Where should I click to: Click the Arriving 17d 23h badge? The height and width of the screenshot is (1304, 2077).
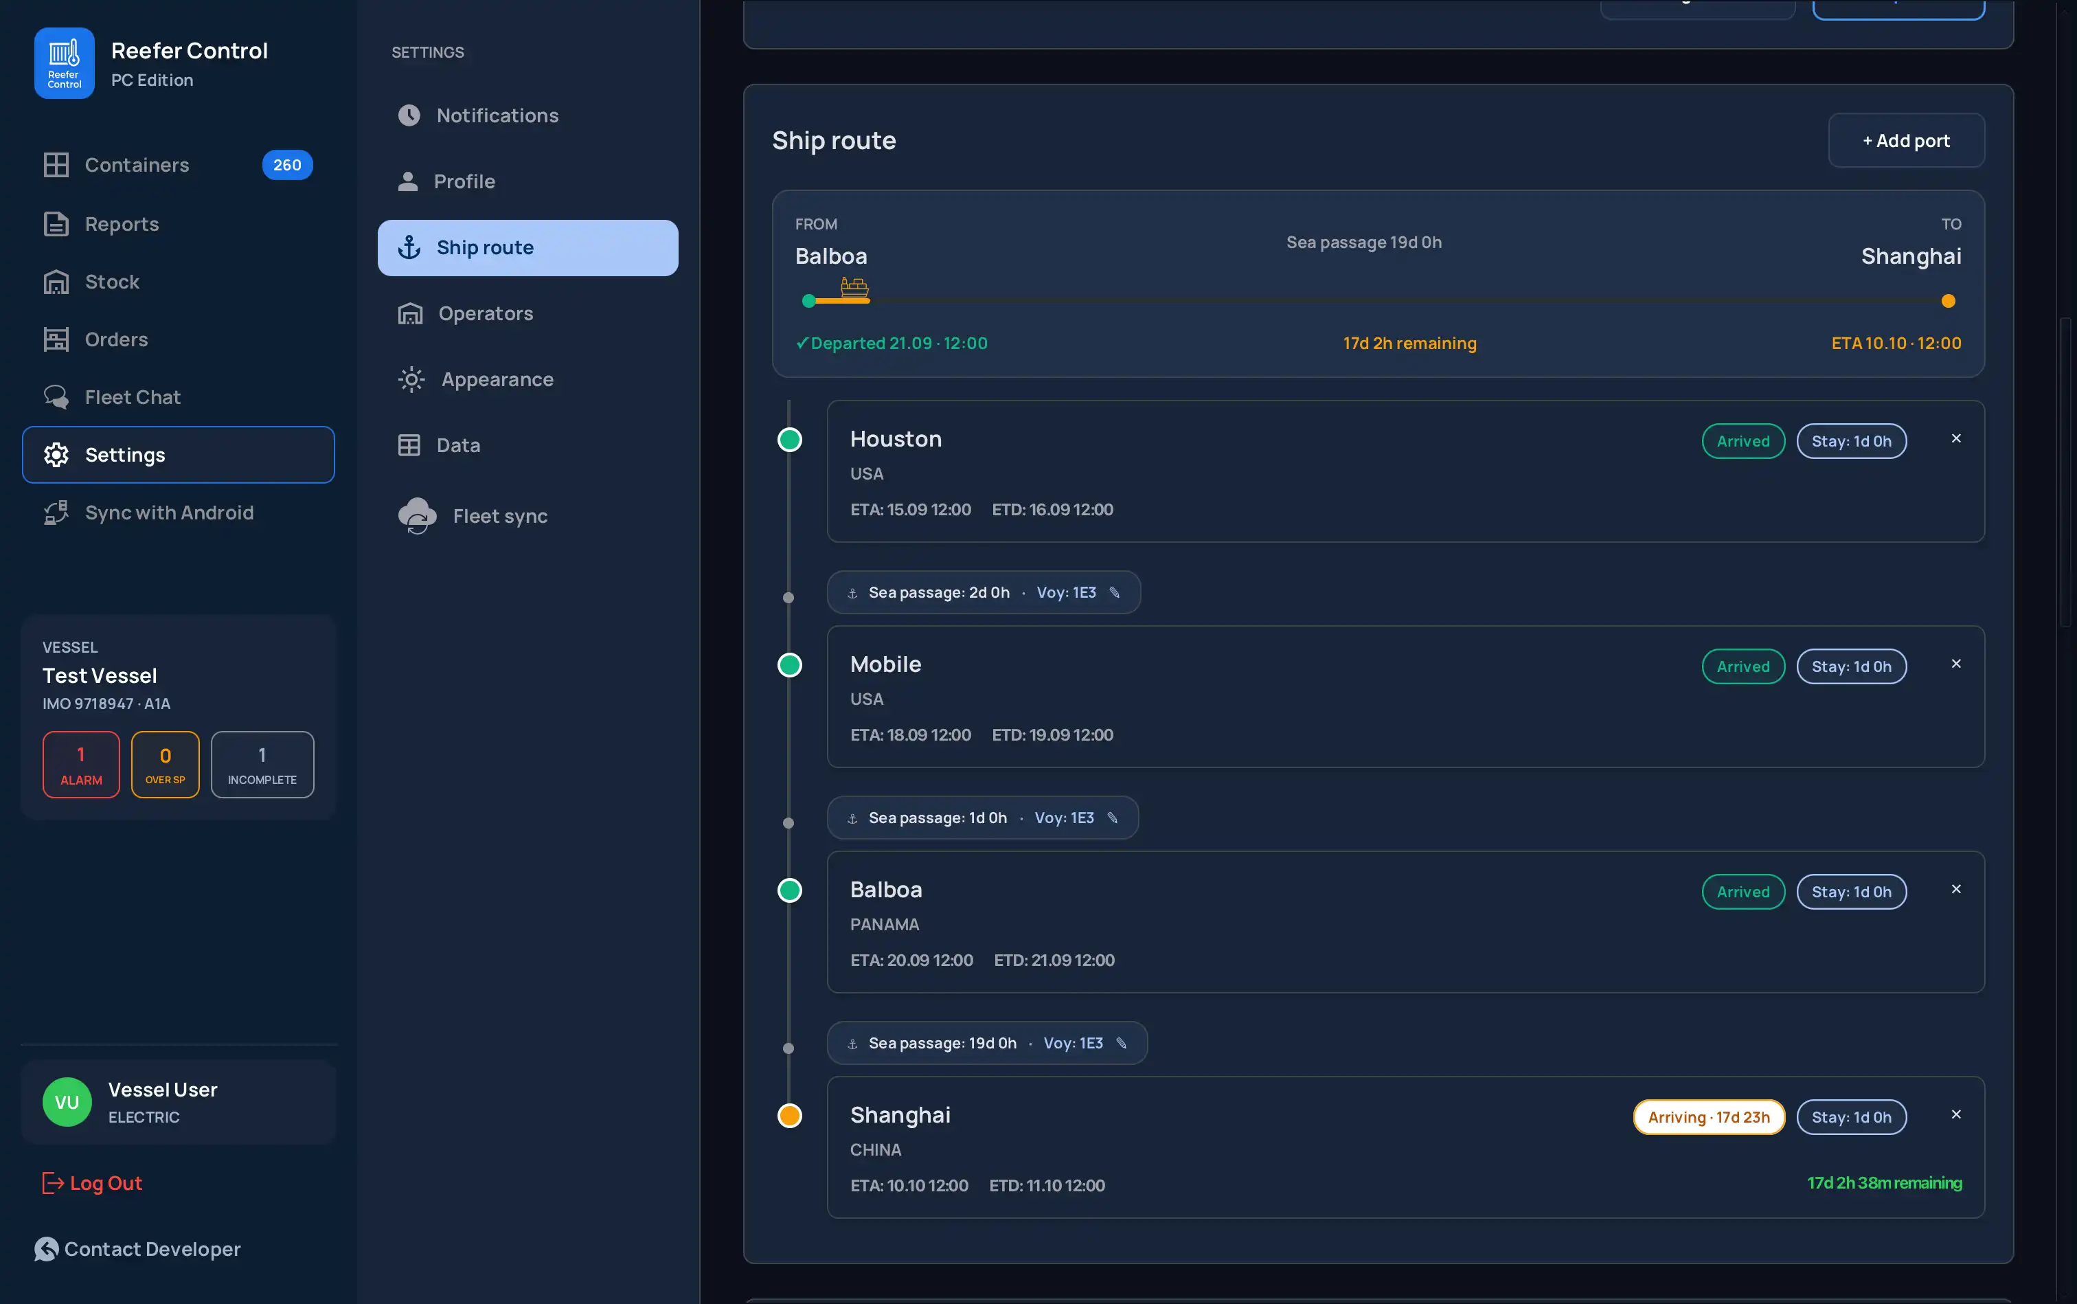click(x=1709, y=1118)
